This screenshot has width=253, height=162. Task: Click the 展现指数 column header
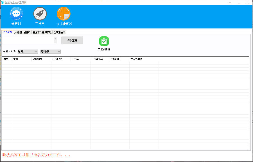tap(41, 59)
